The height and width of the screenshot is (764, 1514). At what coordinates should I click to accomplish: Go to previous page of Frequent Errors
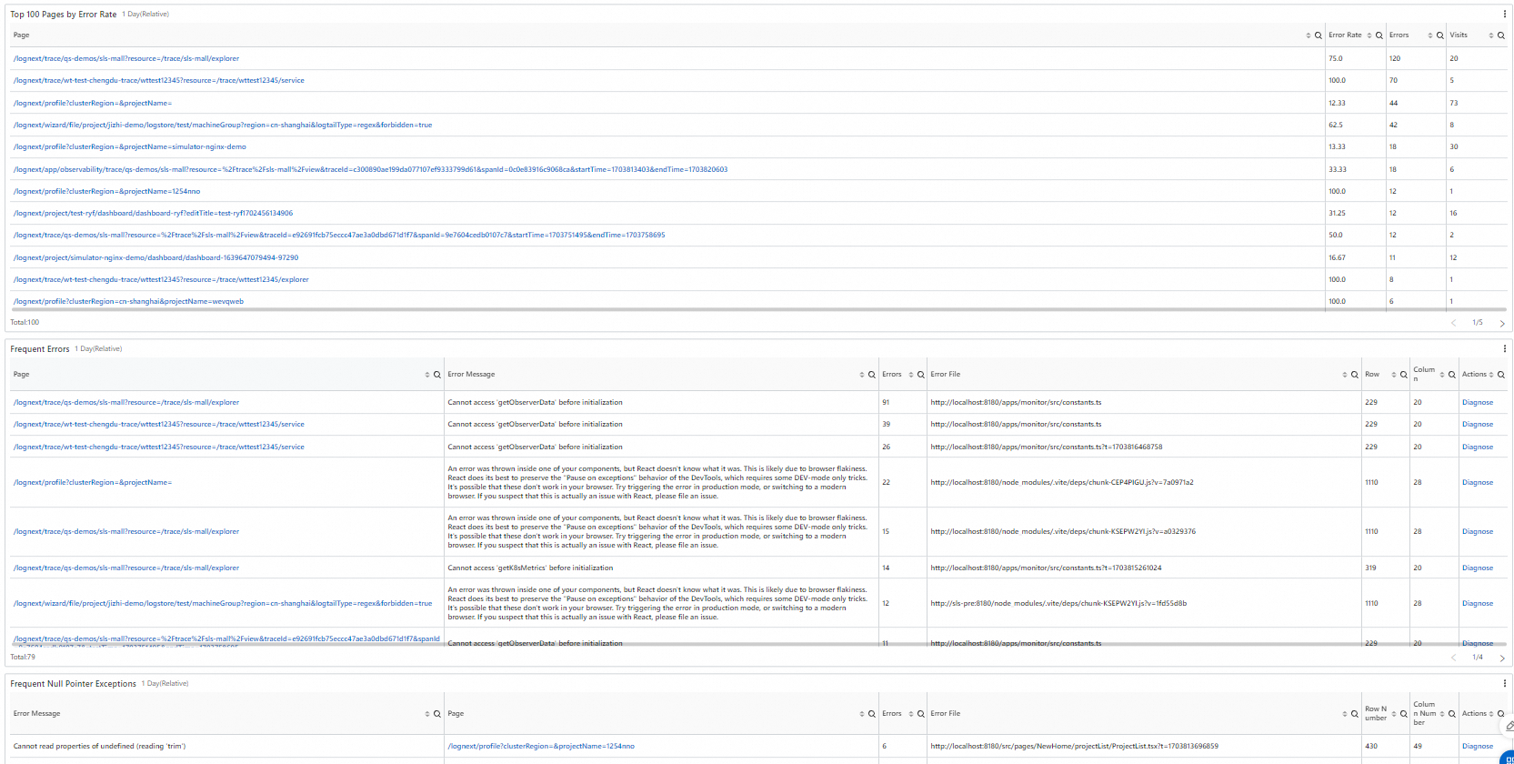1453,658
